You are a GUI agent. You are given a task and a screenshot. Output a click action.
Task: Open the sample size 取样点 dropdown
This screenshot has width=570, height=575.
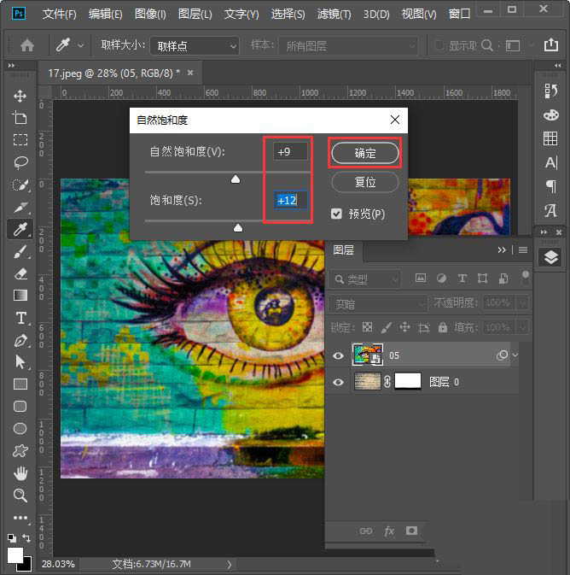click(195, 46)
